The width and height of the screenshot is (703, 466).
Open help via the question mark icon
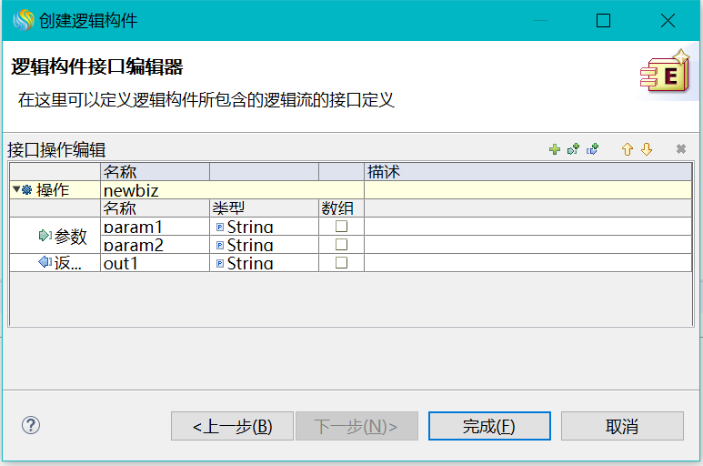click(31, 425)
